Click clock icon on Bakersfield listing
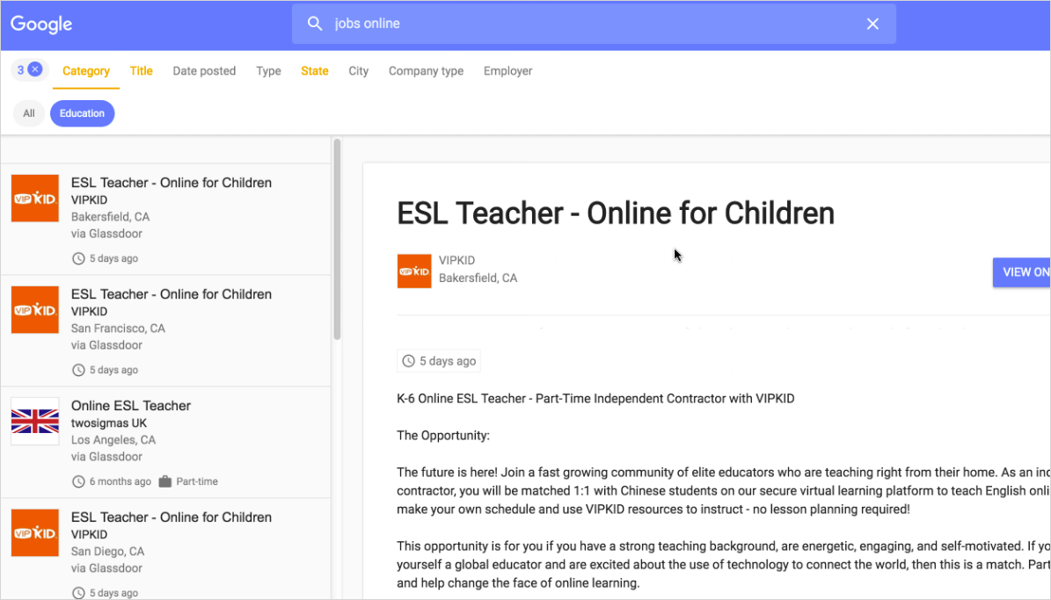The height and width of the screenshot is (600, 1051). click(78, 258)
